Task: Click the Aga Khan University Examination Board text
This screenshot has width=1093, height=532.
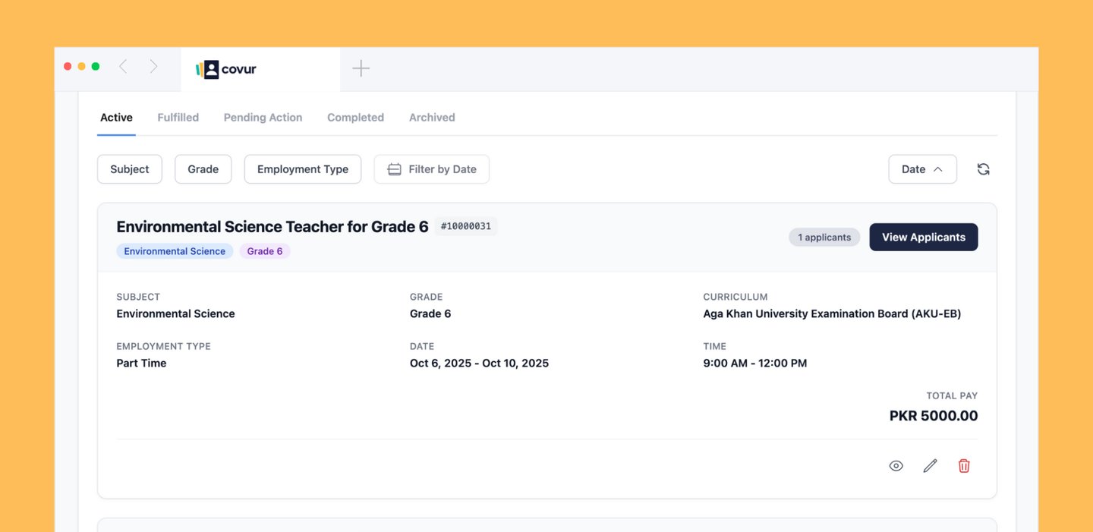Action: click(x=832, y=314)
